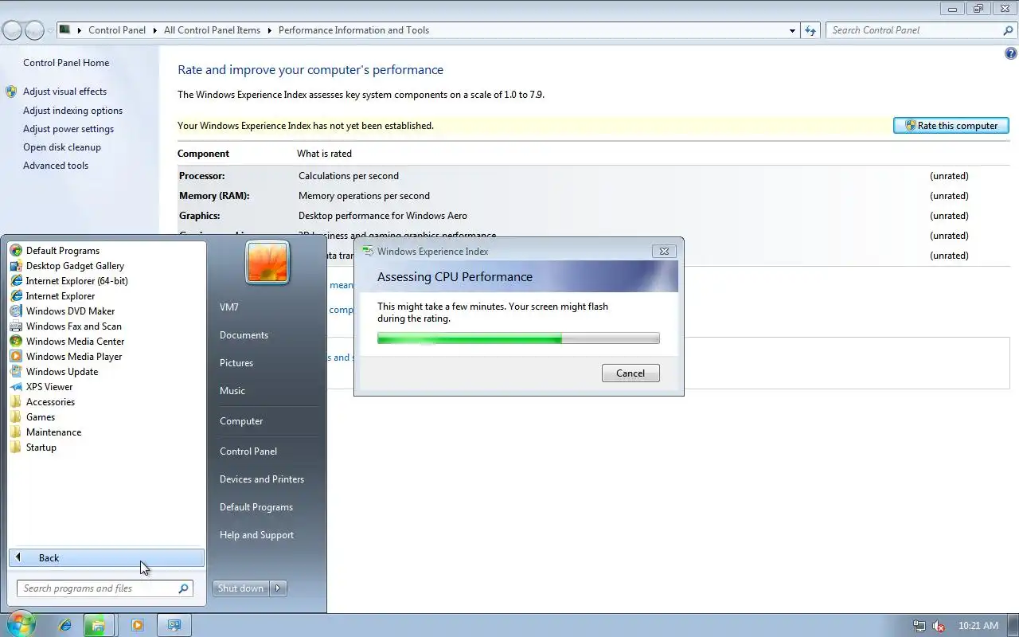Open Windows Explorer from the taskbar

(x=98, y=626)
